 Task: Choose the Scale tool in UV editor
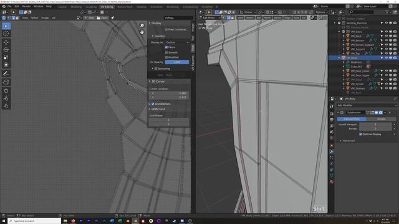(x=6, y=57)
